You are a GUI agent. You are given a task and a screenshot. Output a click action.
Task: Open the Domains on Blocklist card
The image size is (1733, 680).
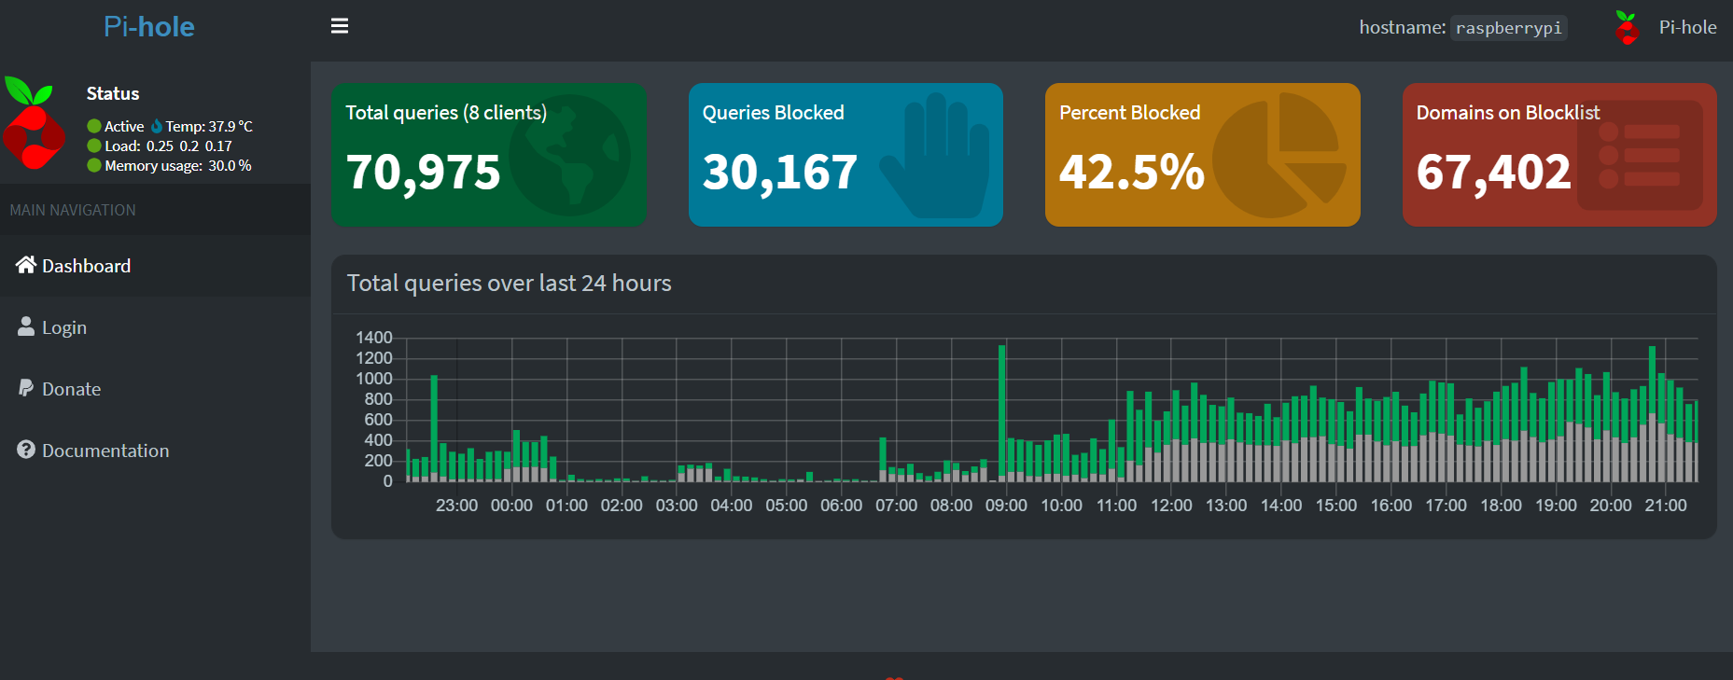(1559, 155)
